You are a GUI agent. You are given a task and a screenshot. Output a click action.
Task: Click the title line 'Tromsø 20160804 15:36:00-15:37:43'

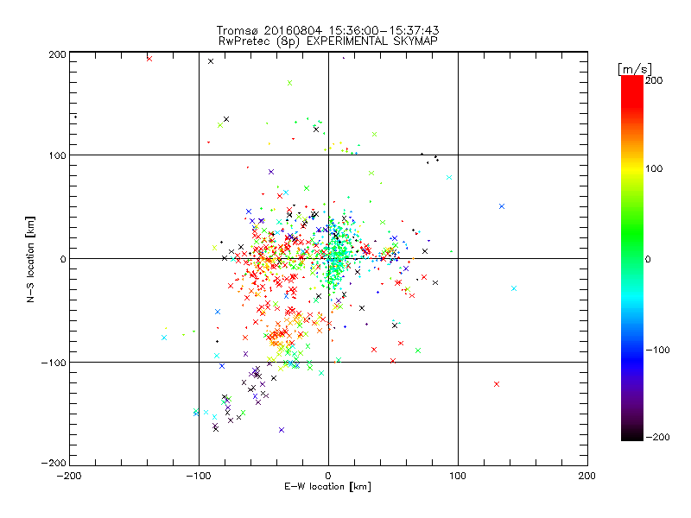point(327,30)
